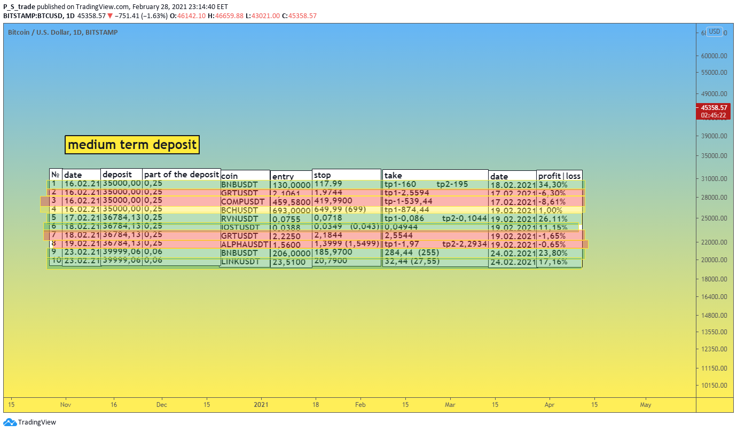Viewport: 737px width, 432px height.
Task: Click take target tp2-0,1044
Action: coord(465,218)
